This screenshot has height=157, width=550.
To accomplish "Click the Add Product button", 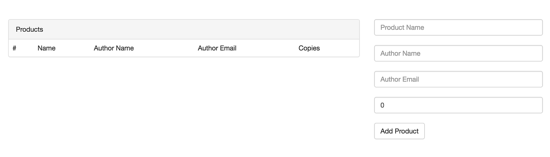I will pyautogui.click(x=399, y=131).
